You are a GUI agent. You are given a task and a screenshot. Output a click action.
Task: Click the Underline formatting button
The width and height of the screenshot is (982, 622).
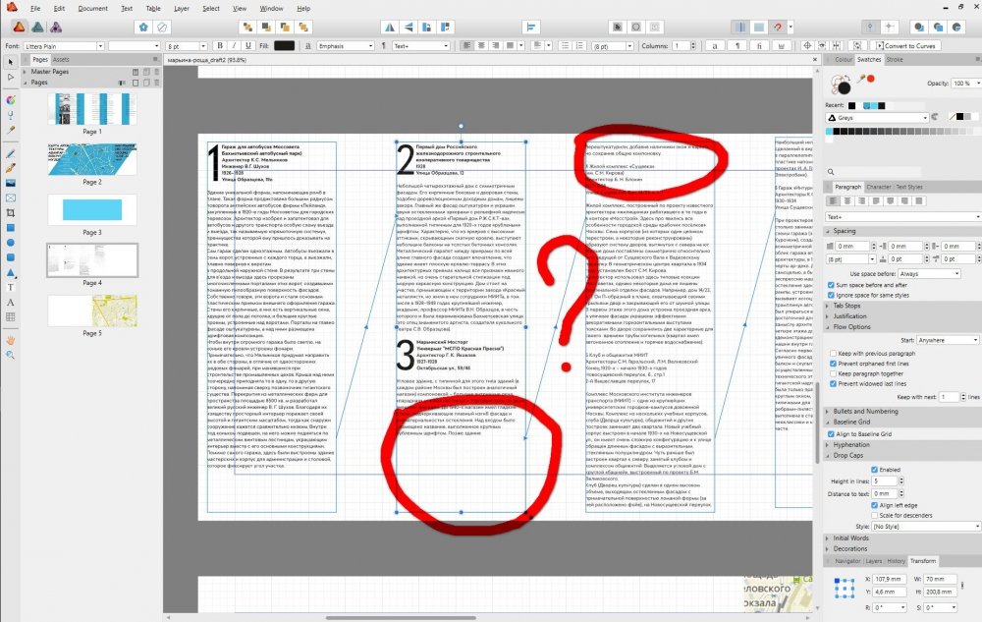[x=249, y=45]
